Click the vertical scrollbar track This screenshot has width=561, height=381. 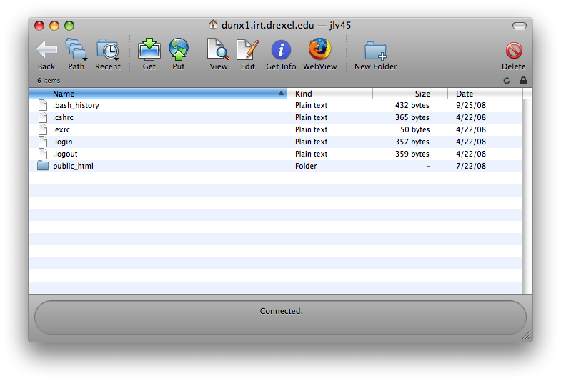pos(527,196)
